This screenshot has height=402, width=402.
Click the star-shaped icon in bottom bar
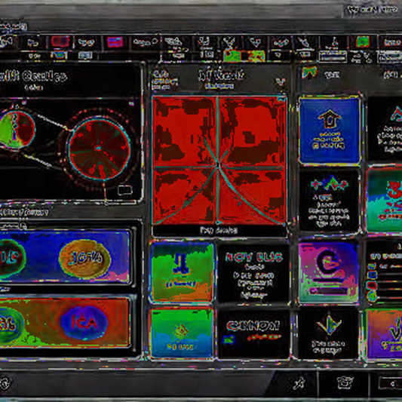click(x=299, y=383)
